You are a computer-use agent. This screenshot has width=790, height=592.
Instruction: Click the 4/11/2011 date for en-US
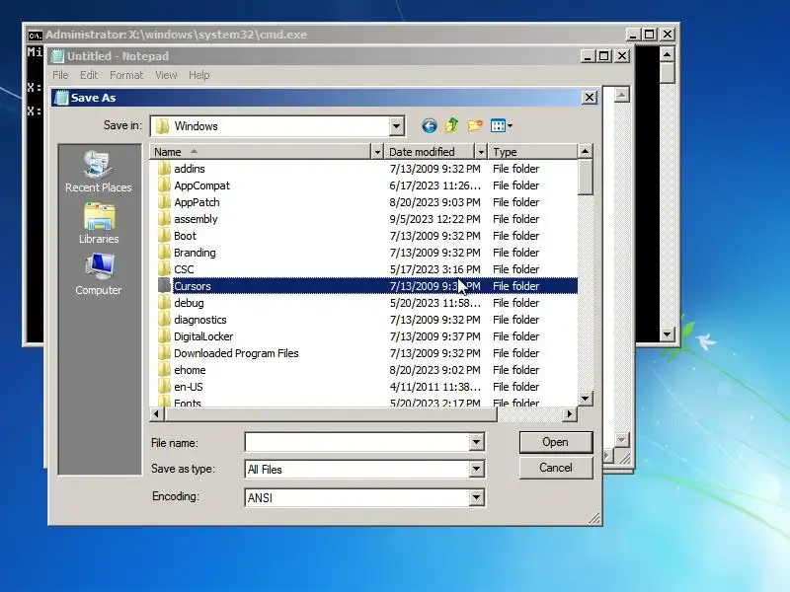coord(434,387)
